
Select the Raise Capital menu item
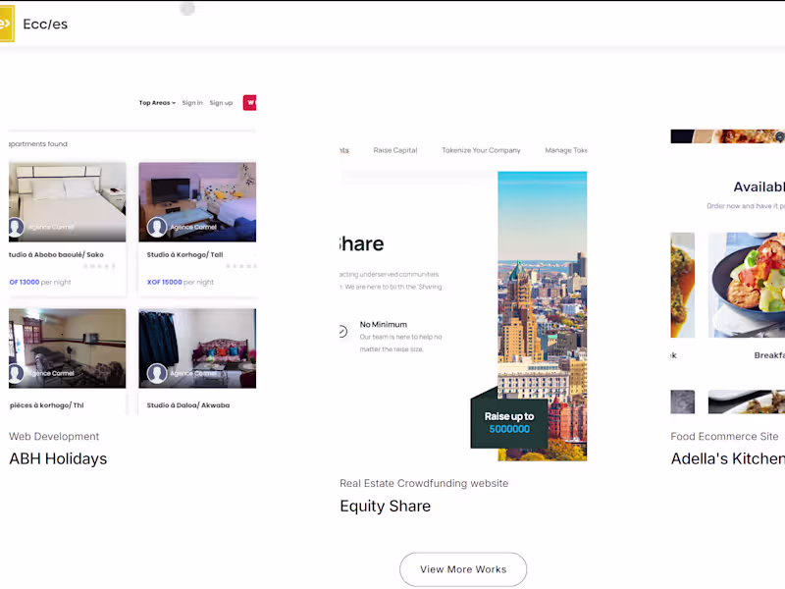395,150
